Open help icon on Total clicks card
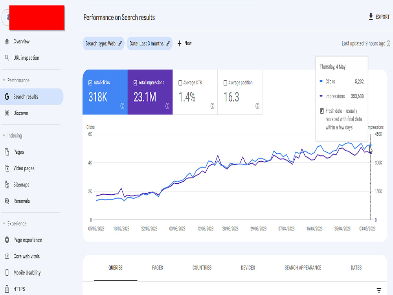Image resolution: width=393 pixels, height=295 pixels. tap(122, 106)
